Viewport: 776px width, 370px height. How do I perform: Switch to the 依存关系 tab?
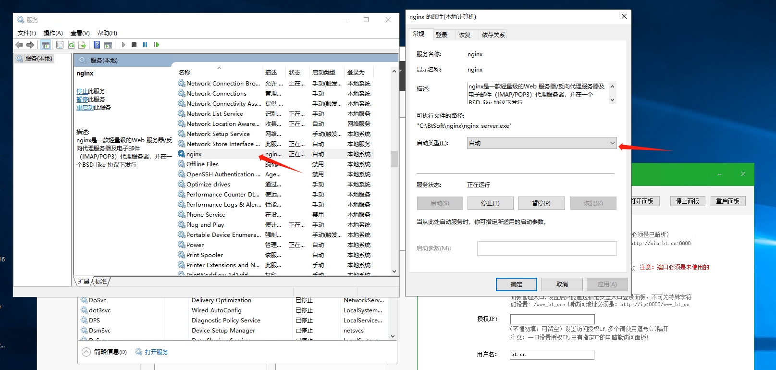(493, 35)
